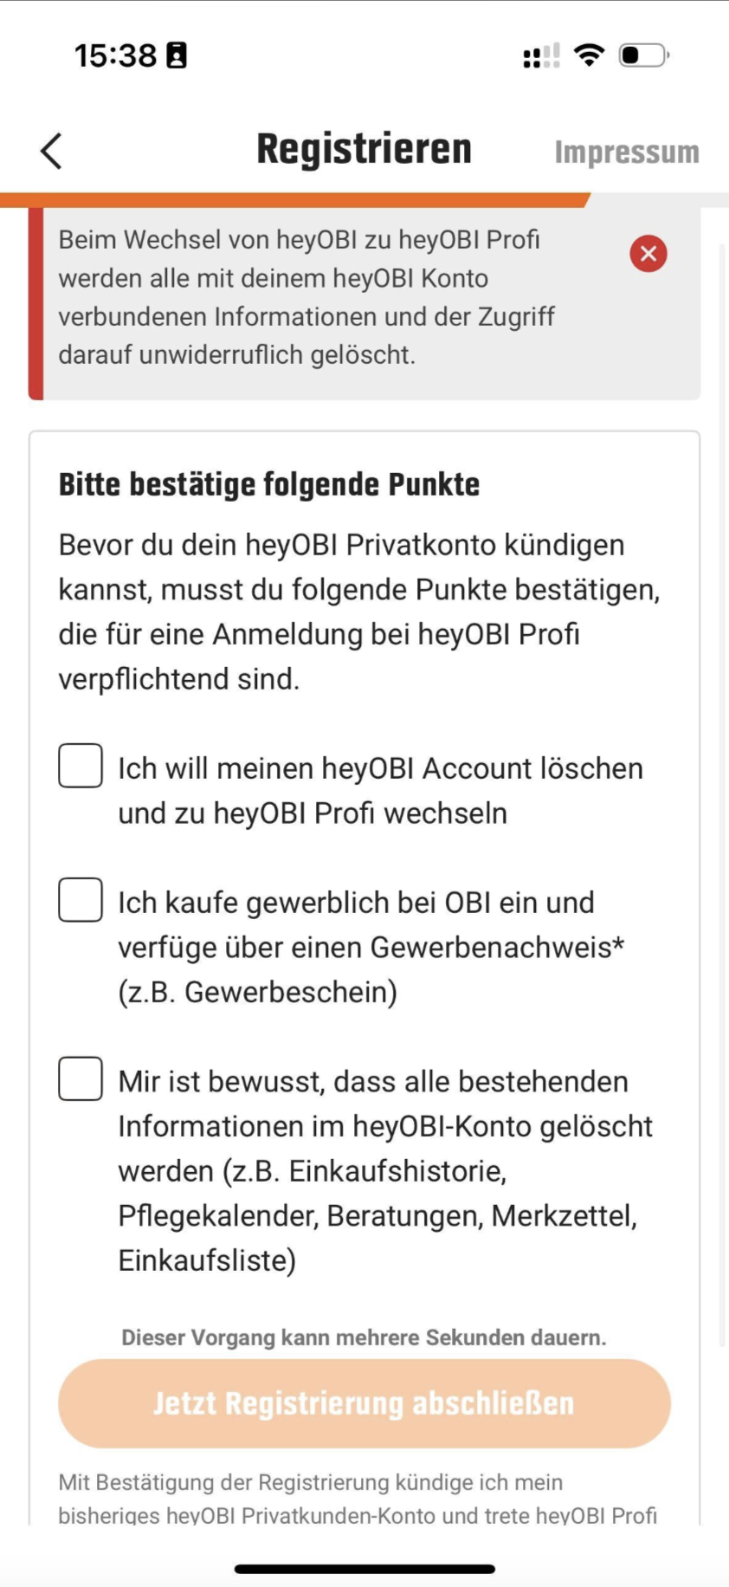Dismiss the red warning banner
729x1587 pixels.
pyautogui.click(x=648, y=254)
